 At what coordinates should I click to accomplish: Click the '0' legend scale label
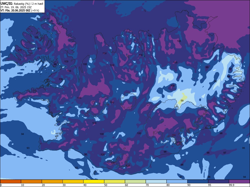pyautogui.click(x=1, y=185)
